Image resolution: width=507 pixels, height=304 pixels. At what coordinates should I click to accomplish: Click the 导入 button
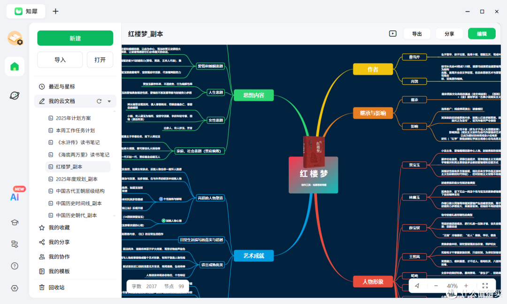tap(60, 60)
